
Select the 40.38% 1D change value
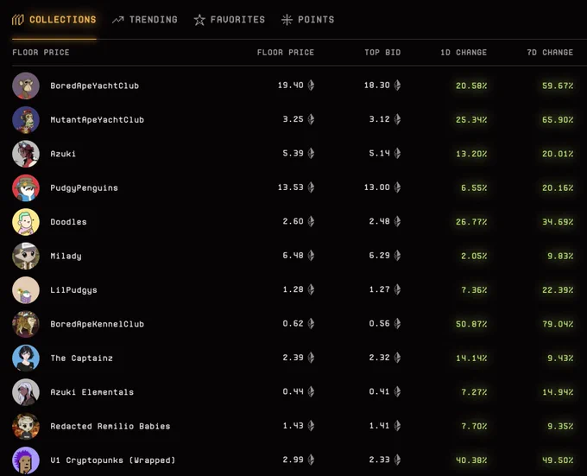tap(471, 460)
